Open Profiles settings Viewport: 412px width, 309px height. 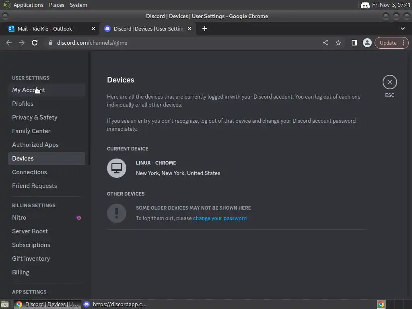pos(47,104)
